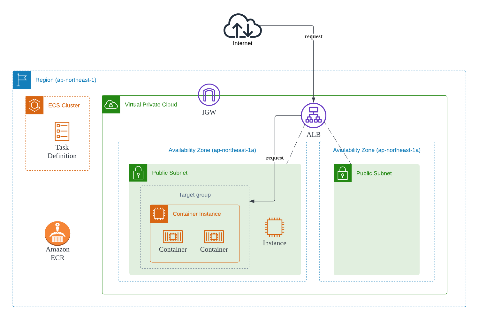Select the right Public Subnet lock icon
This screenshot has height=320, width=479.
[x=343, y=173]
